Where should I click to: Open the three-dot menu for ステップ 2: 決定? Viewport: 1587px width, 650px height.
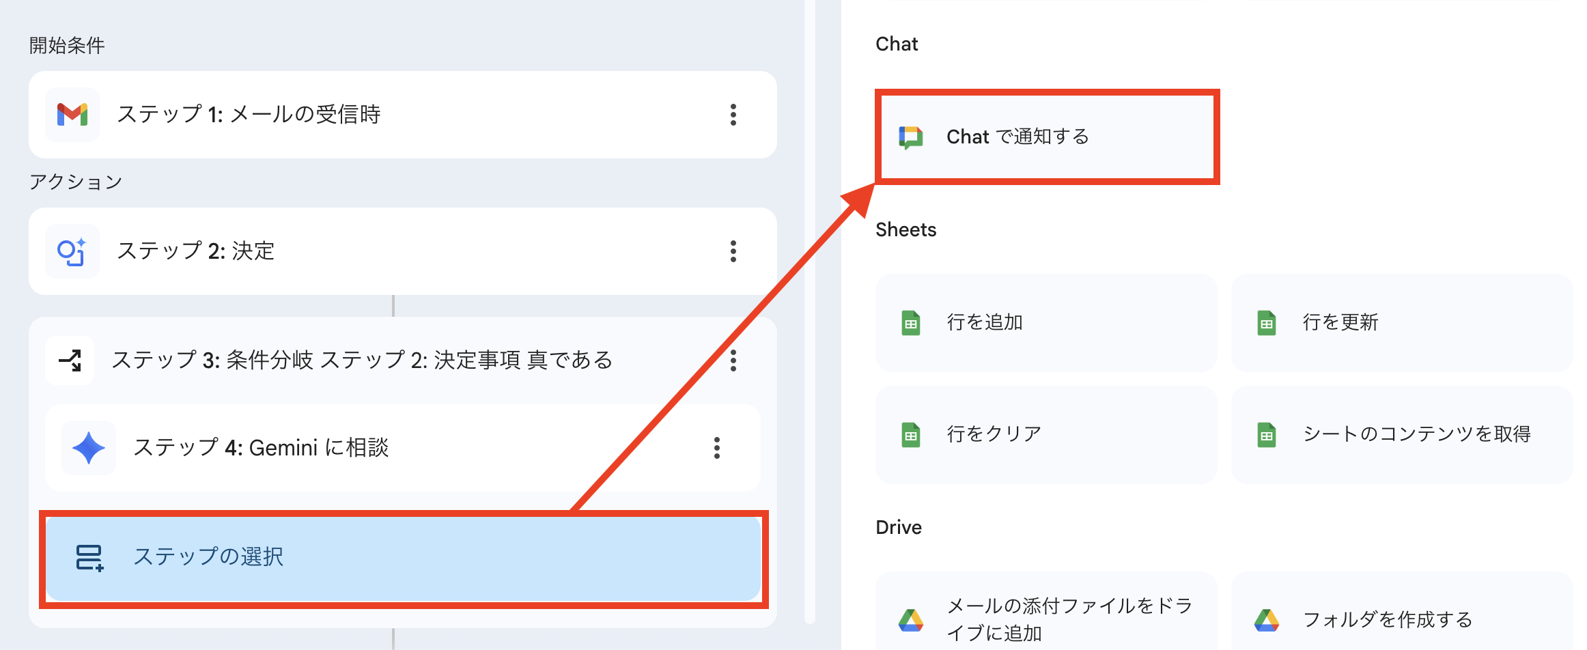tap(733, 251)
